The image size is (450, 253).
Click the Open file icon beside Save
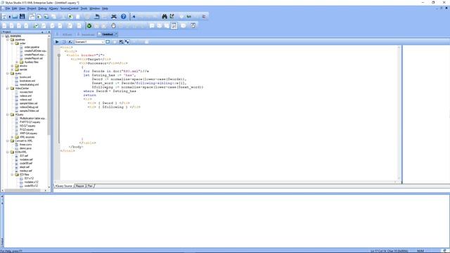pyautogui.click(x=15, y=17)
